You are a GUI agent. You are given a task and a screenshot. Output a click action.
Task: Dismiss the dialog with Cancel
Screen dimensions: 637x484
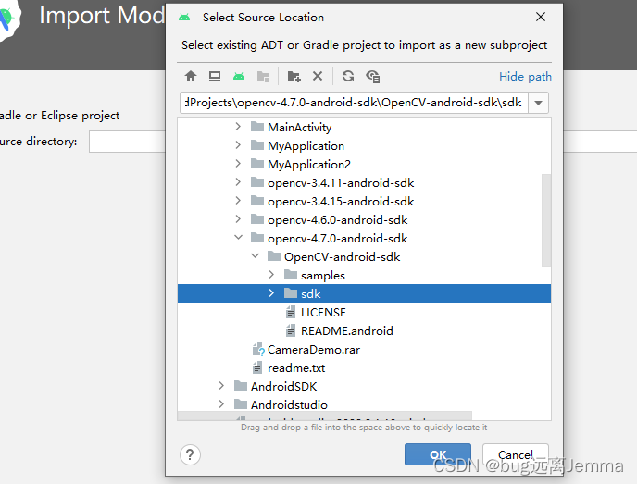pyautogui.click(x=516, y=454)
